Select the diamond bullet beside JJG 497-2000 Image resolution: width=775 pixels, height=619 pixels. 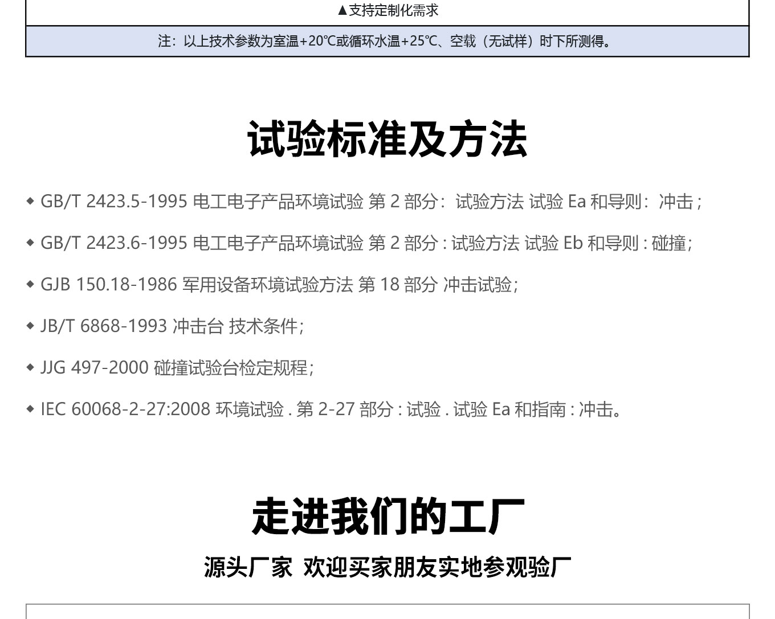pyautogui.click(x=31, y=368)
